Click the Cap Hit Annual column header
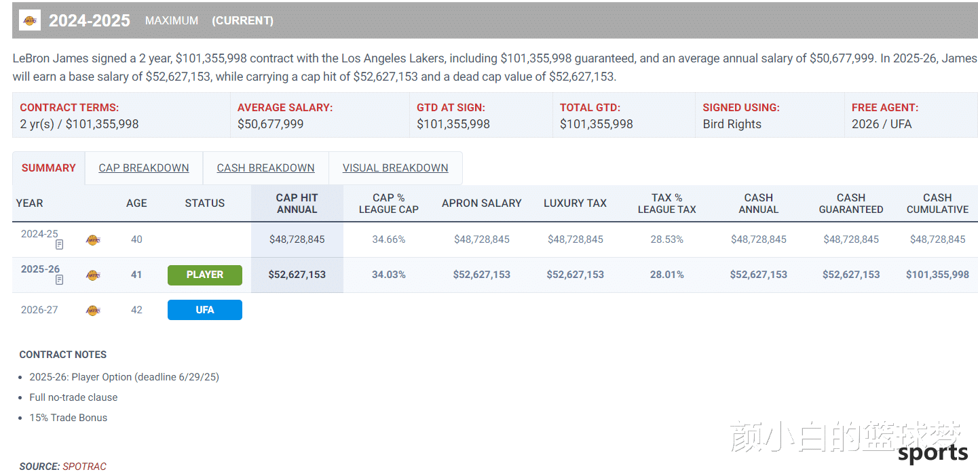This screenshot has width=978, height=474. click(297, 203)
